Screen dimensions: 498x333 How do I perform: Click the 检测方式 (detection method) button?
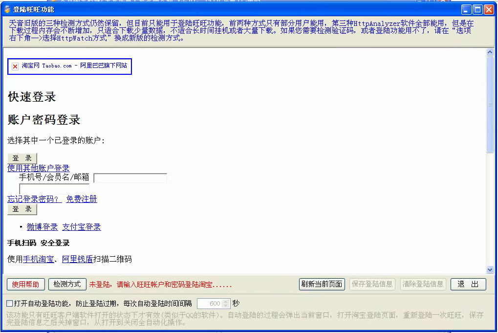tap(67, 284)
